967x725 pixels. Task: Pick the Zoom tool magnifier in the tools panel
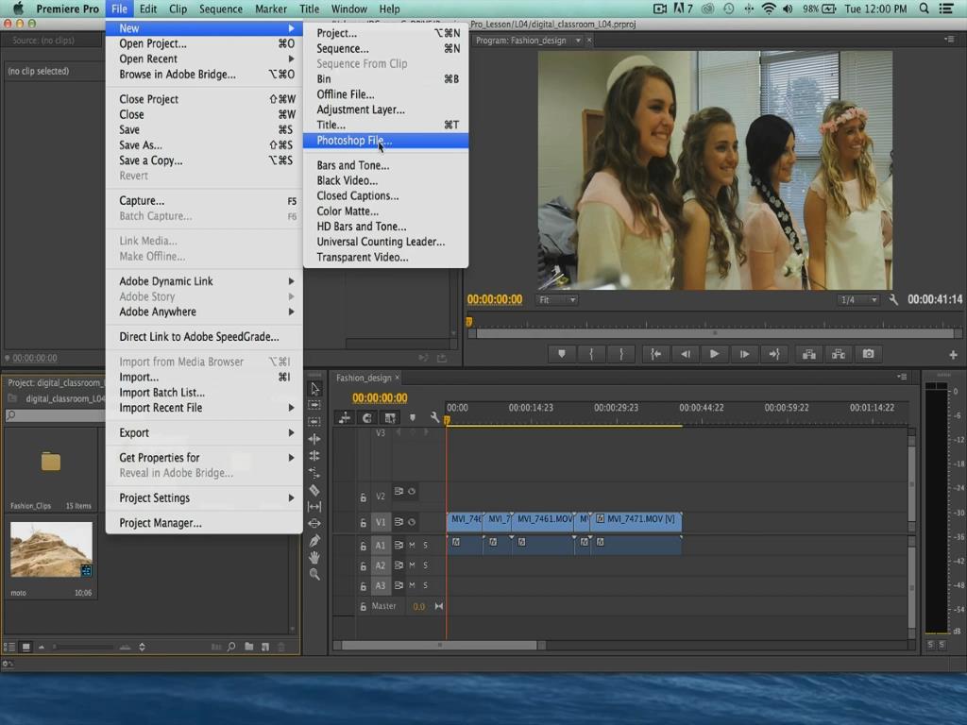point(314,574)
